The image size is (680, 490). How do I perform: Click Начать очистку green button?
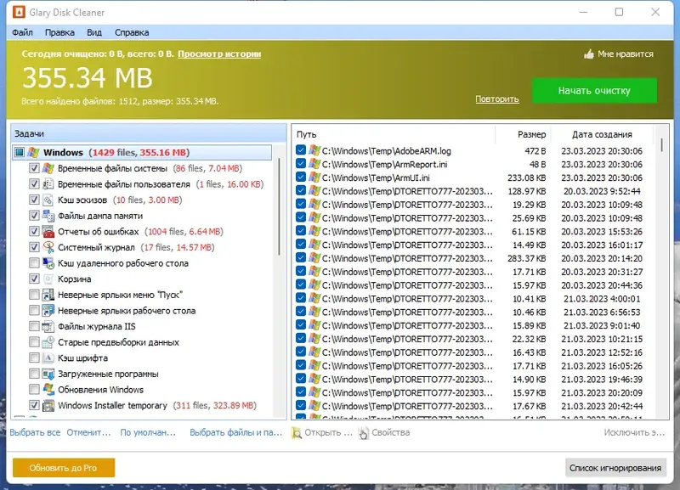coord(594,91)
